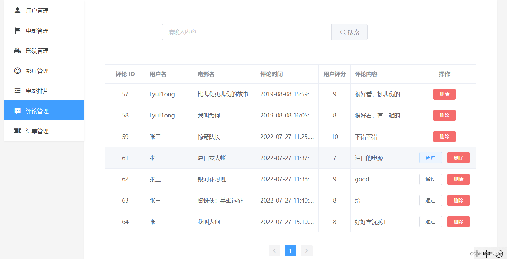Click comment content good
This screenshot has width=507, height=259.
pyautogui.click(x=362, y=179)
